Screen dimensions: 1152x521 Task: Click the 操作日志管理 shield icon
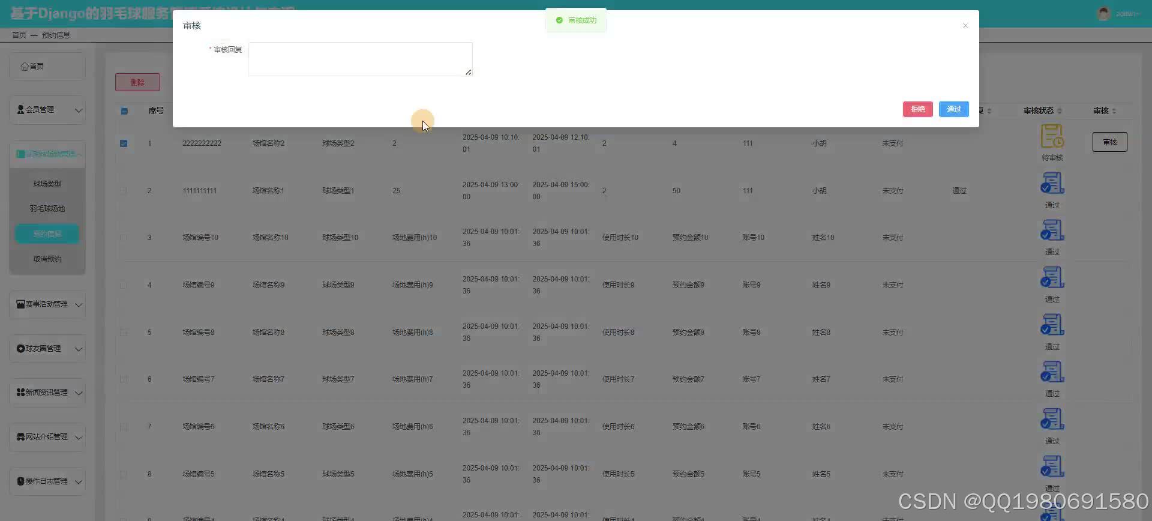pos(20,481)
